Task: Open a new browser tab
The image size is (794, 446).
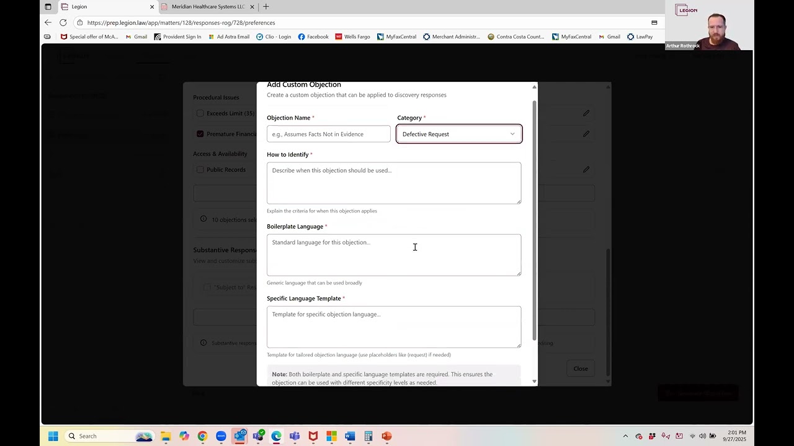Action: click(x=266, y=7)
